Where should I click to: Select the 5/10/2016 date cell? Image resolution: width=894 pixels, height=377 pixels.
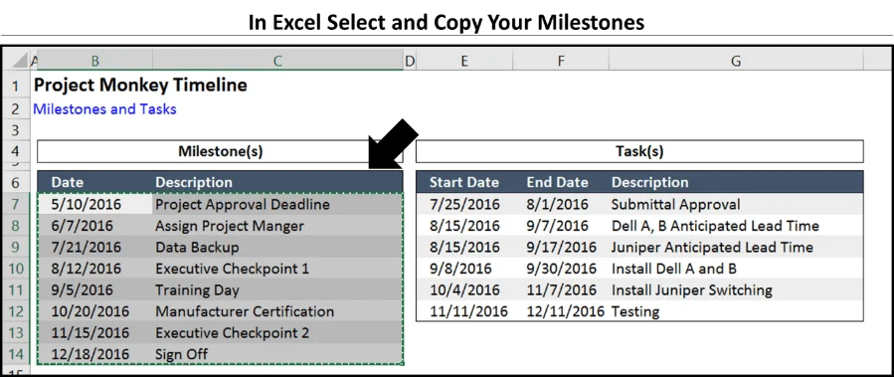95,204
